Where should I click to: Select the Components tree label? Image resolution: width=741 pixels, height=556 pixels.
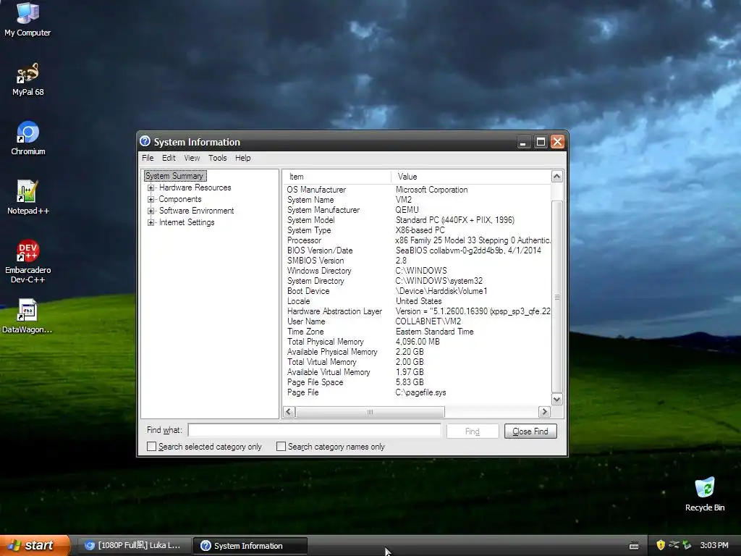tap(179, 199)
